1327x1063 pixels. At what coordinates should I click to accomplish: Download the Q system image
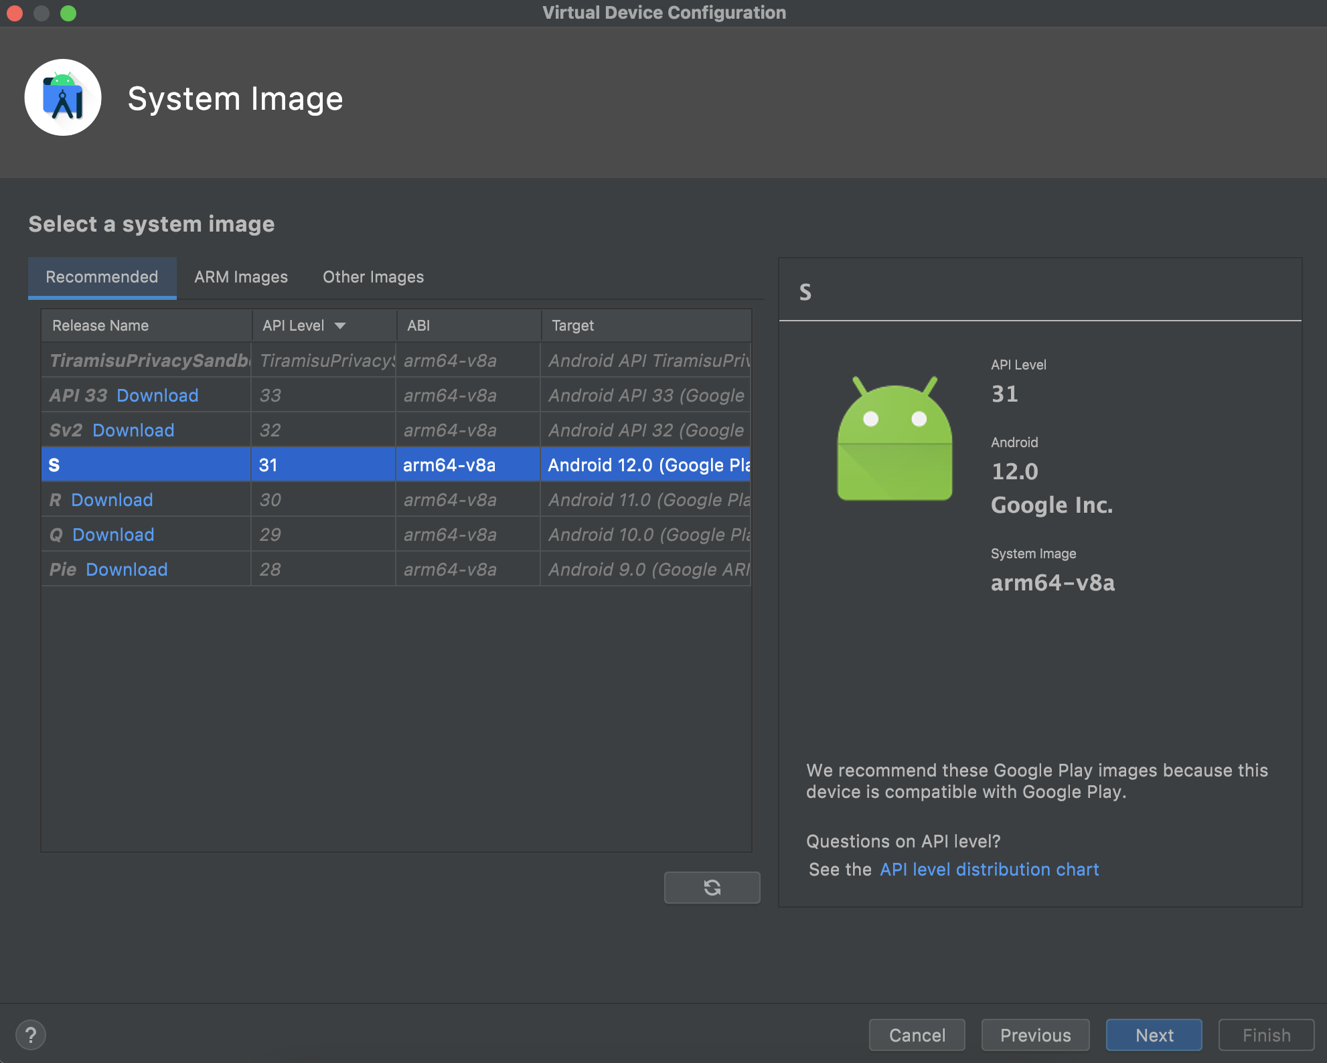[113, 535]
